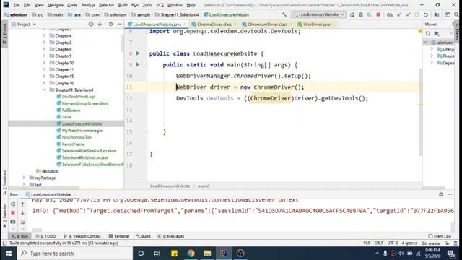Click the locate file target icon in Project panel

pos(91,24)
